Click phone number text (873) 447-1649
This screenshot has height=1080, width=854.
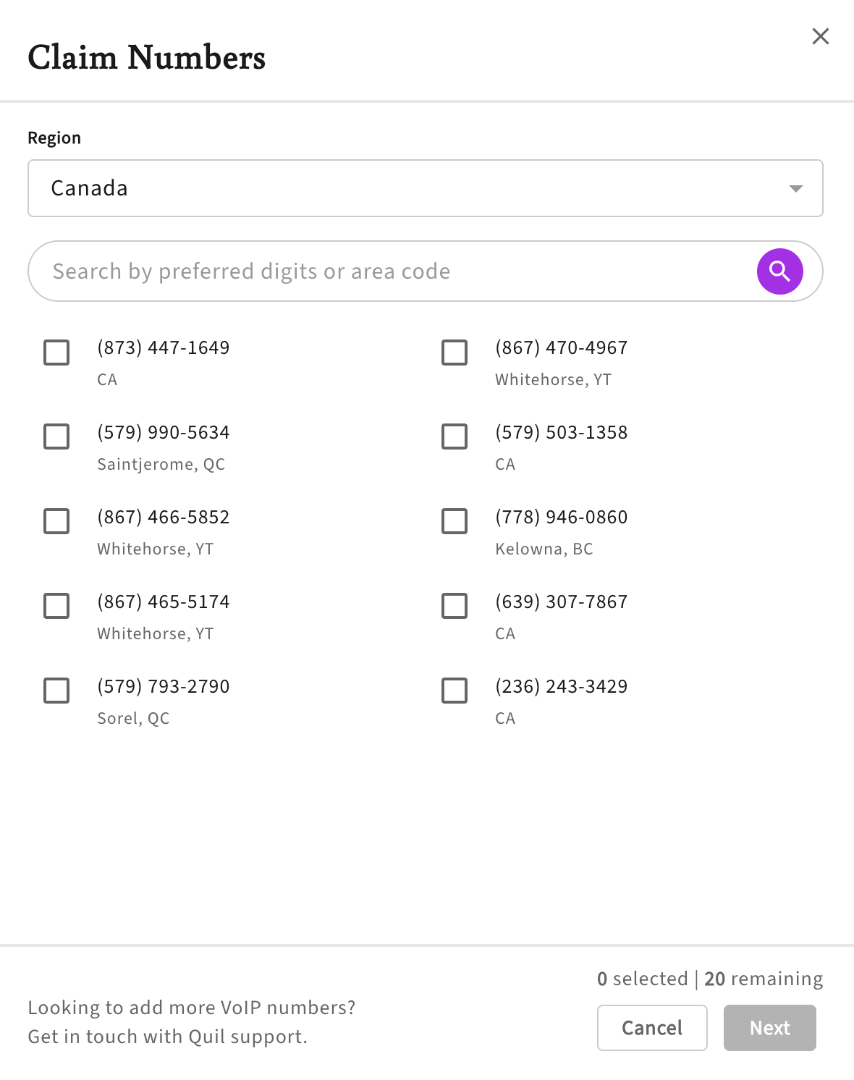point(164,348)
